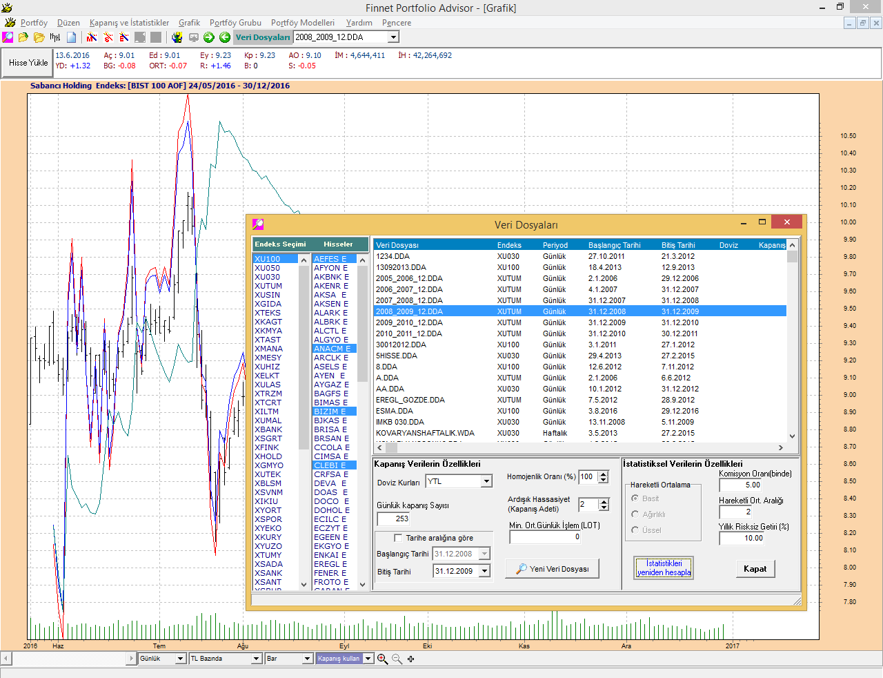Click the first yellow open-folder toolbar icon
Image resolution: width=883 pixels, height=678 pixels.
tap(23, 37)
